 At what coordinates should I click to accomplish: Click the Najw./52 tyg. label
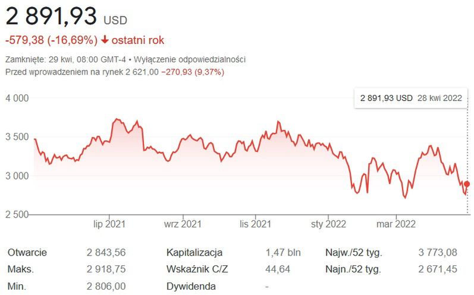coord(353,252)
